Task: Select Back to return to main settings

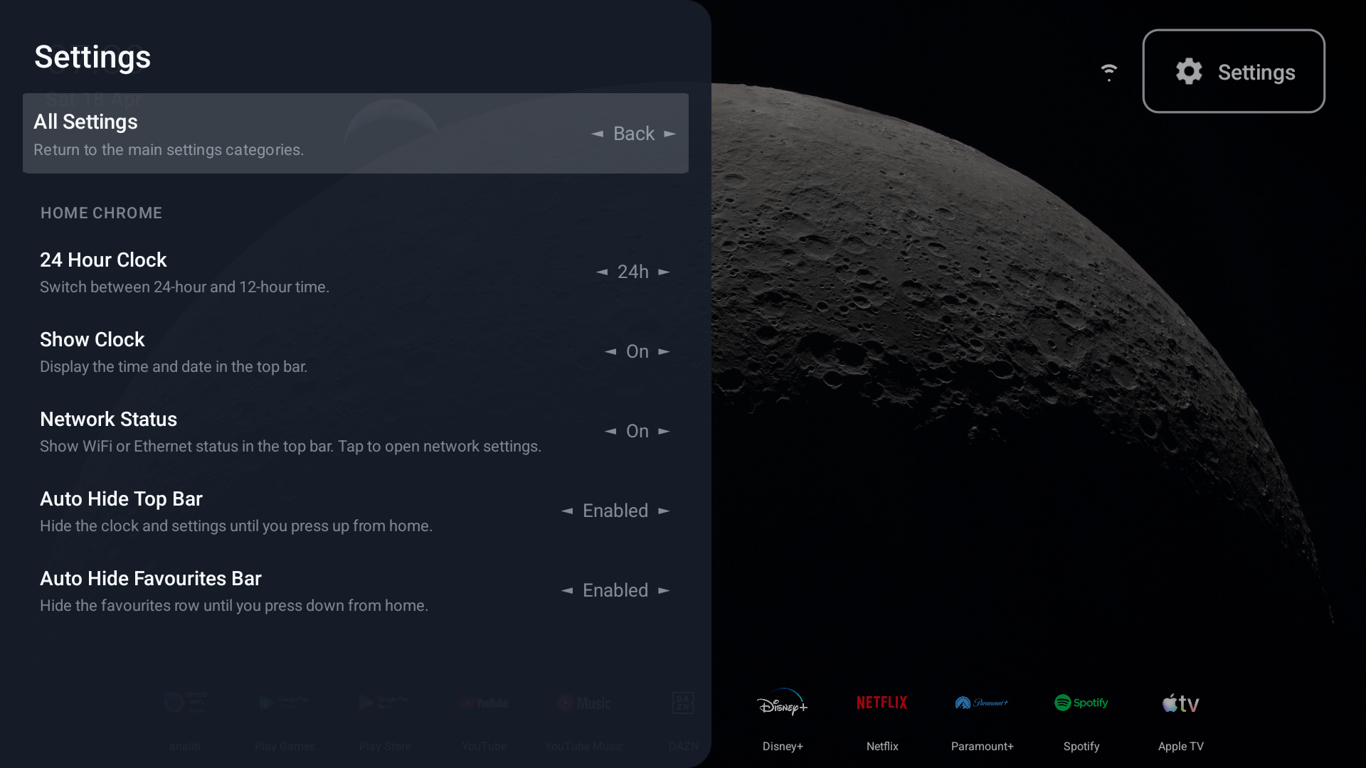Action: point(633,133)
